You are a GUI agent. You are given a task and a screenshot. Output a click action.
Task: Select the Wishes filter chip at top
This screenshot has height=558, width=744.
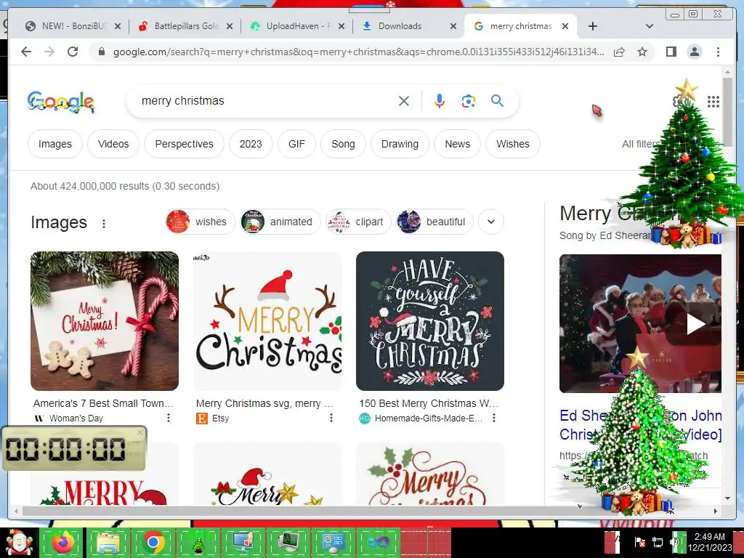click(513, 144)
